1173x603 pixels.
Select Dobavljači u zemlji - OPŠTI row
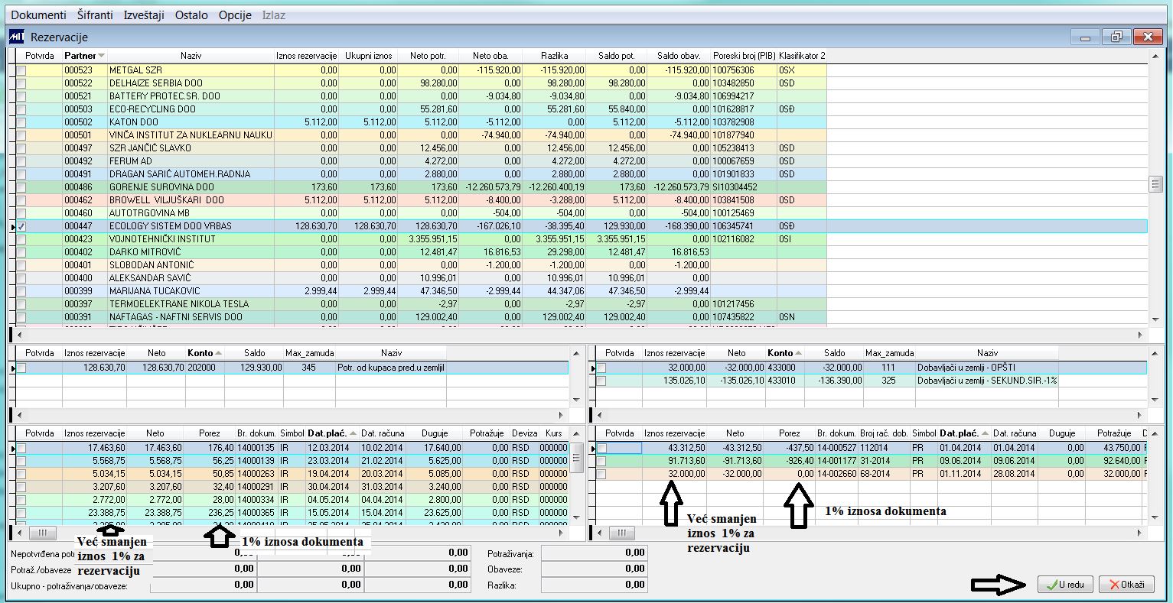pyautogui.click(x=872, y=368)
